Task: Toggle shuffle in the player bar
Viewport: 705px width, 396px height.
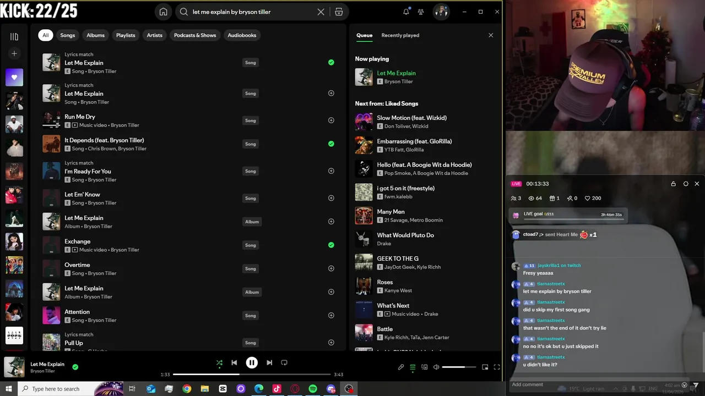Action: click(219, 362)
